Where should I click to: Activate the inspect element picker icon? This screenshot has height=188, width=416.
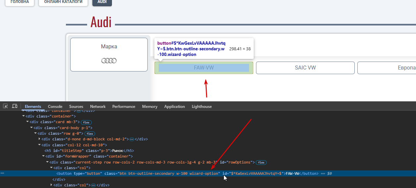[5, 106]
